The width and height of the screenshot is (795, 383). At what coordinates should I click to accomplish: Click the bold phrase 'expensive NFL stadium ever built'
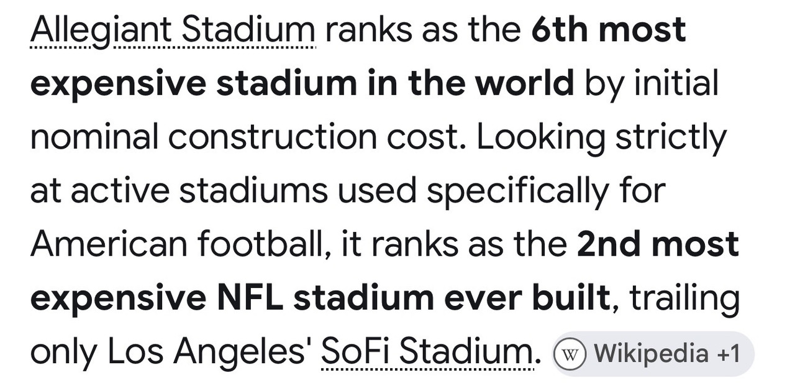(320, 298)
